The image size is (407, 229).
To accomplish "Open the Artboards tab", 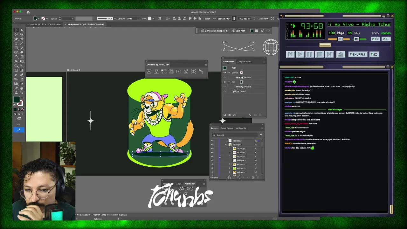I will click(241, 128).
